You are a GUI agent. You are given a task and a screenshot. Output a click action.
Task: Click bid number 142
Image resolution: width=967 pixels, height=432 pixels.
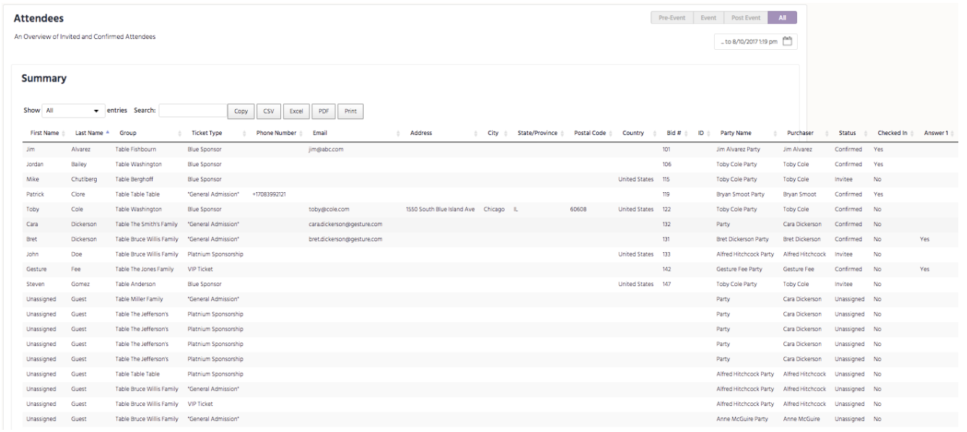point(666,269)
